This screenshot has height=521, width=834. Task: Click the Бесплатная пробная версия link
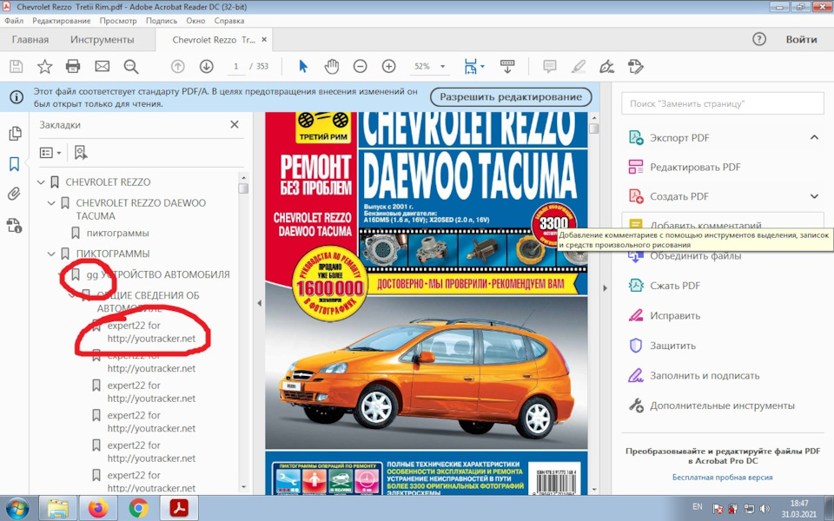[722, 477]
